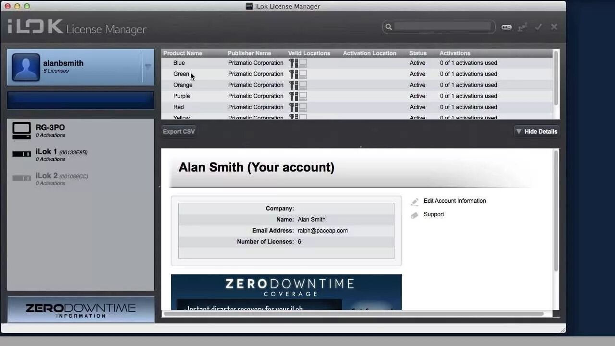Open the Zero Downtime Coverage advertisement

pyautogui.click(x=286, y=292)
